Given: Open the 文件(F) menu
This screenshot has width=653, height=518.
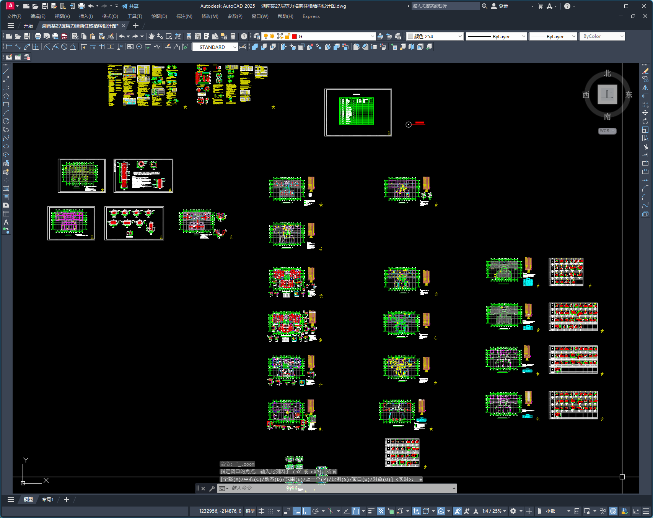Looking at the screenshot, I should coord(14,16).
